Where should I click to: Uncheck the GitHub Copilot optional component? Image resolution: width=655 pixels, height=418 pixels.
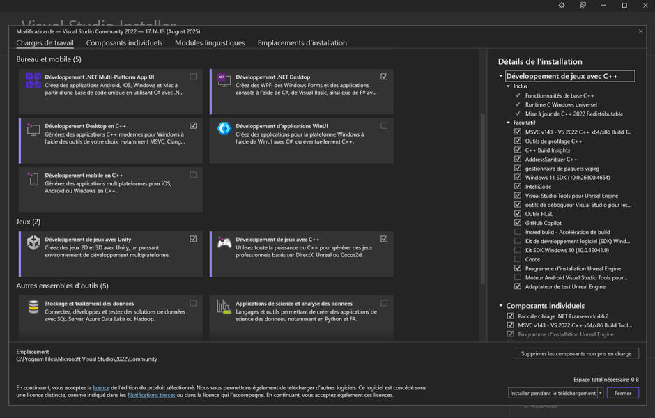[x=518, y=223]
